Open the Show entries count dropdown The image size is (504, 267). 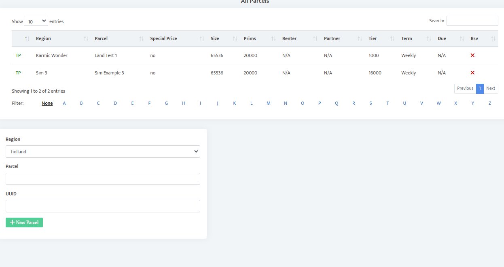36,21
